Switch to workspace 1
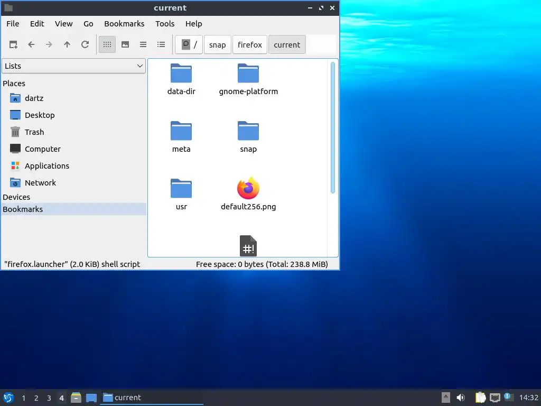Image resolution: width=541 pixels, height=406 pixels. tap(23, 398)
